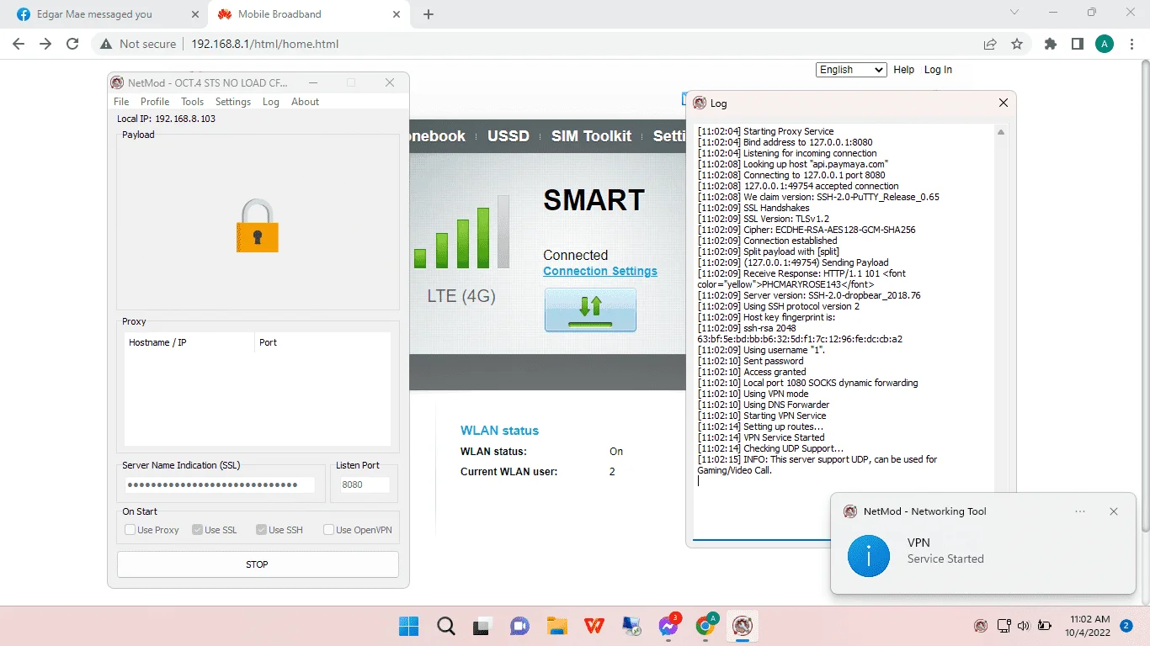Toggle the Use SSL checkbox

click(198, 530)
